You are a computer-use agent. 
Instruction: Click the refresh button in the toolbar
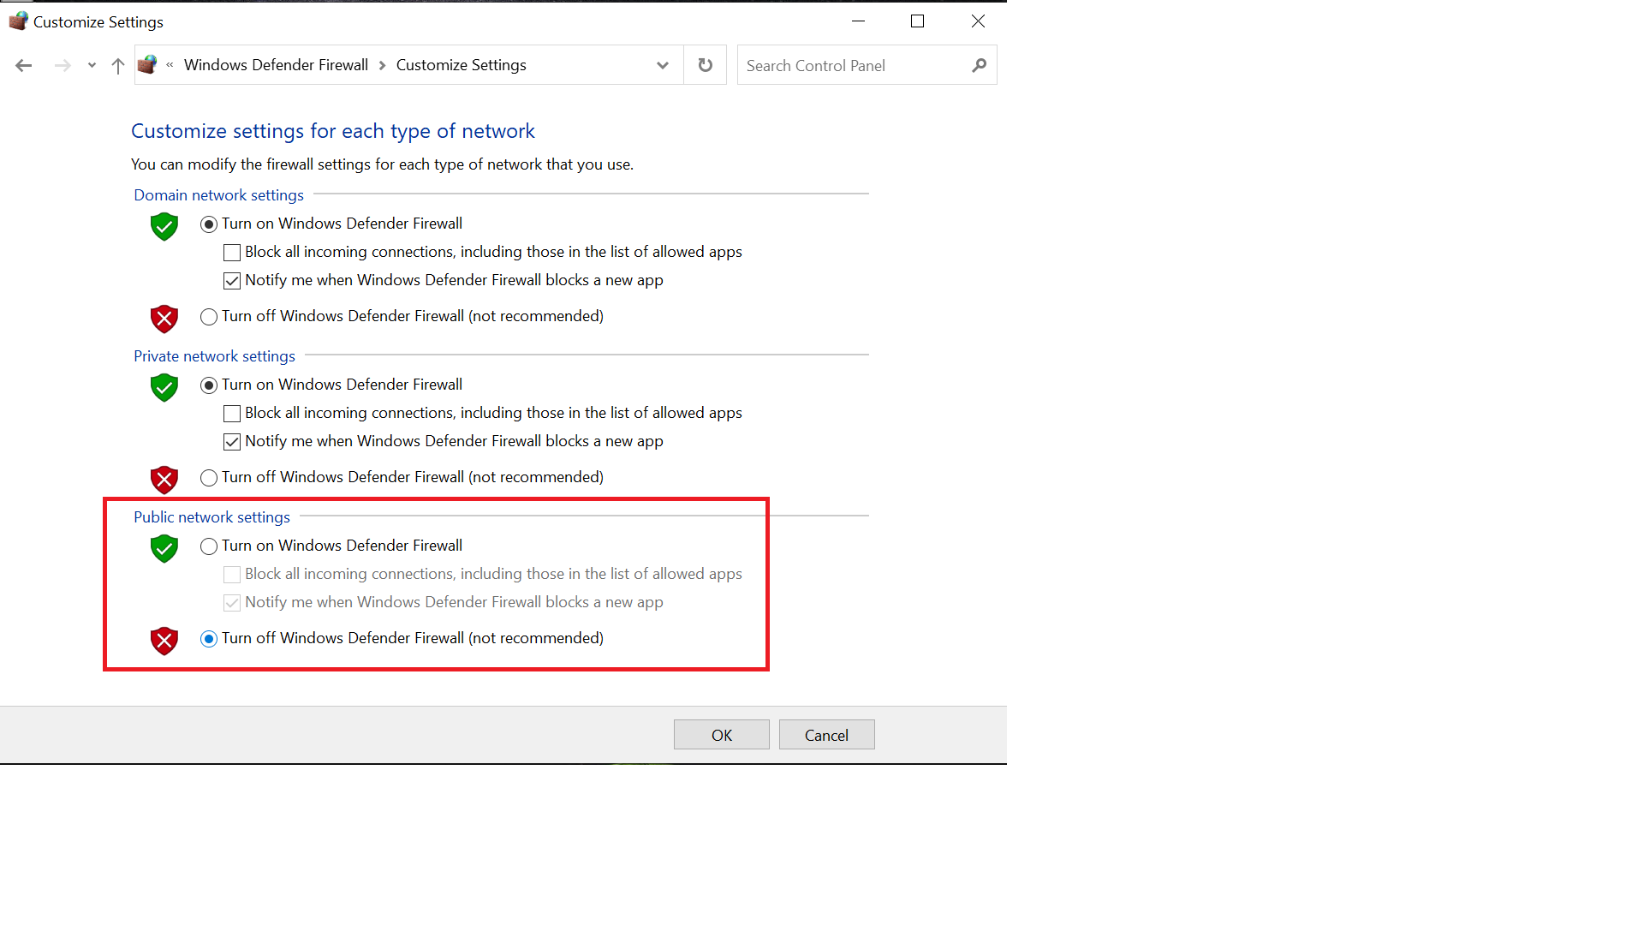pos(706,64)
